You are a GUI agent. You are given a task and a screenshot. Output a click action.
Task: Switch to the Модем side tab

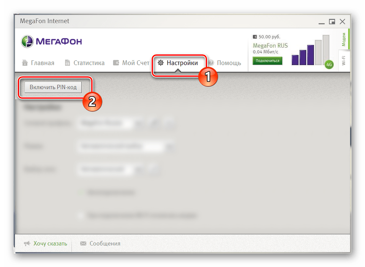[343, 39]
